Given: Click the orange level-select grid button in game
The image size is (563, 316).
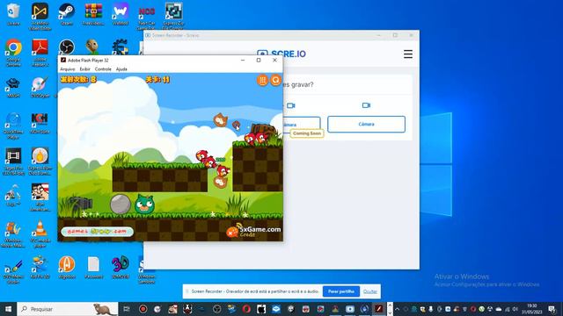Looking at the screenshot, I should 262,80.
